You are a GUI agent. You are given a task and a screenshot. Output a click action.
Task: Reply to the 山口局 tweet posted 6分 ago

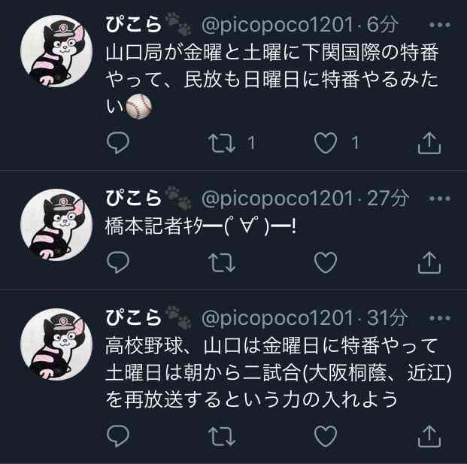118,143
